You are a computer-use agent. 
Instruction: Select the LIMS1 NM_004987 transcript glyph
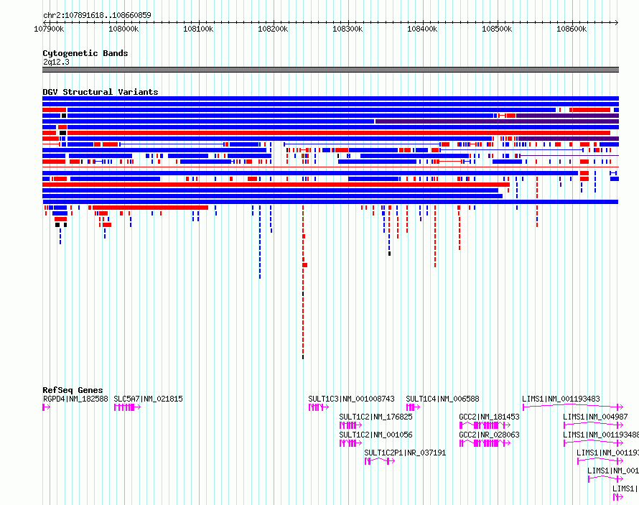tap(593, 425)
